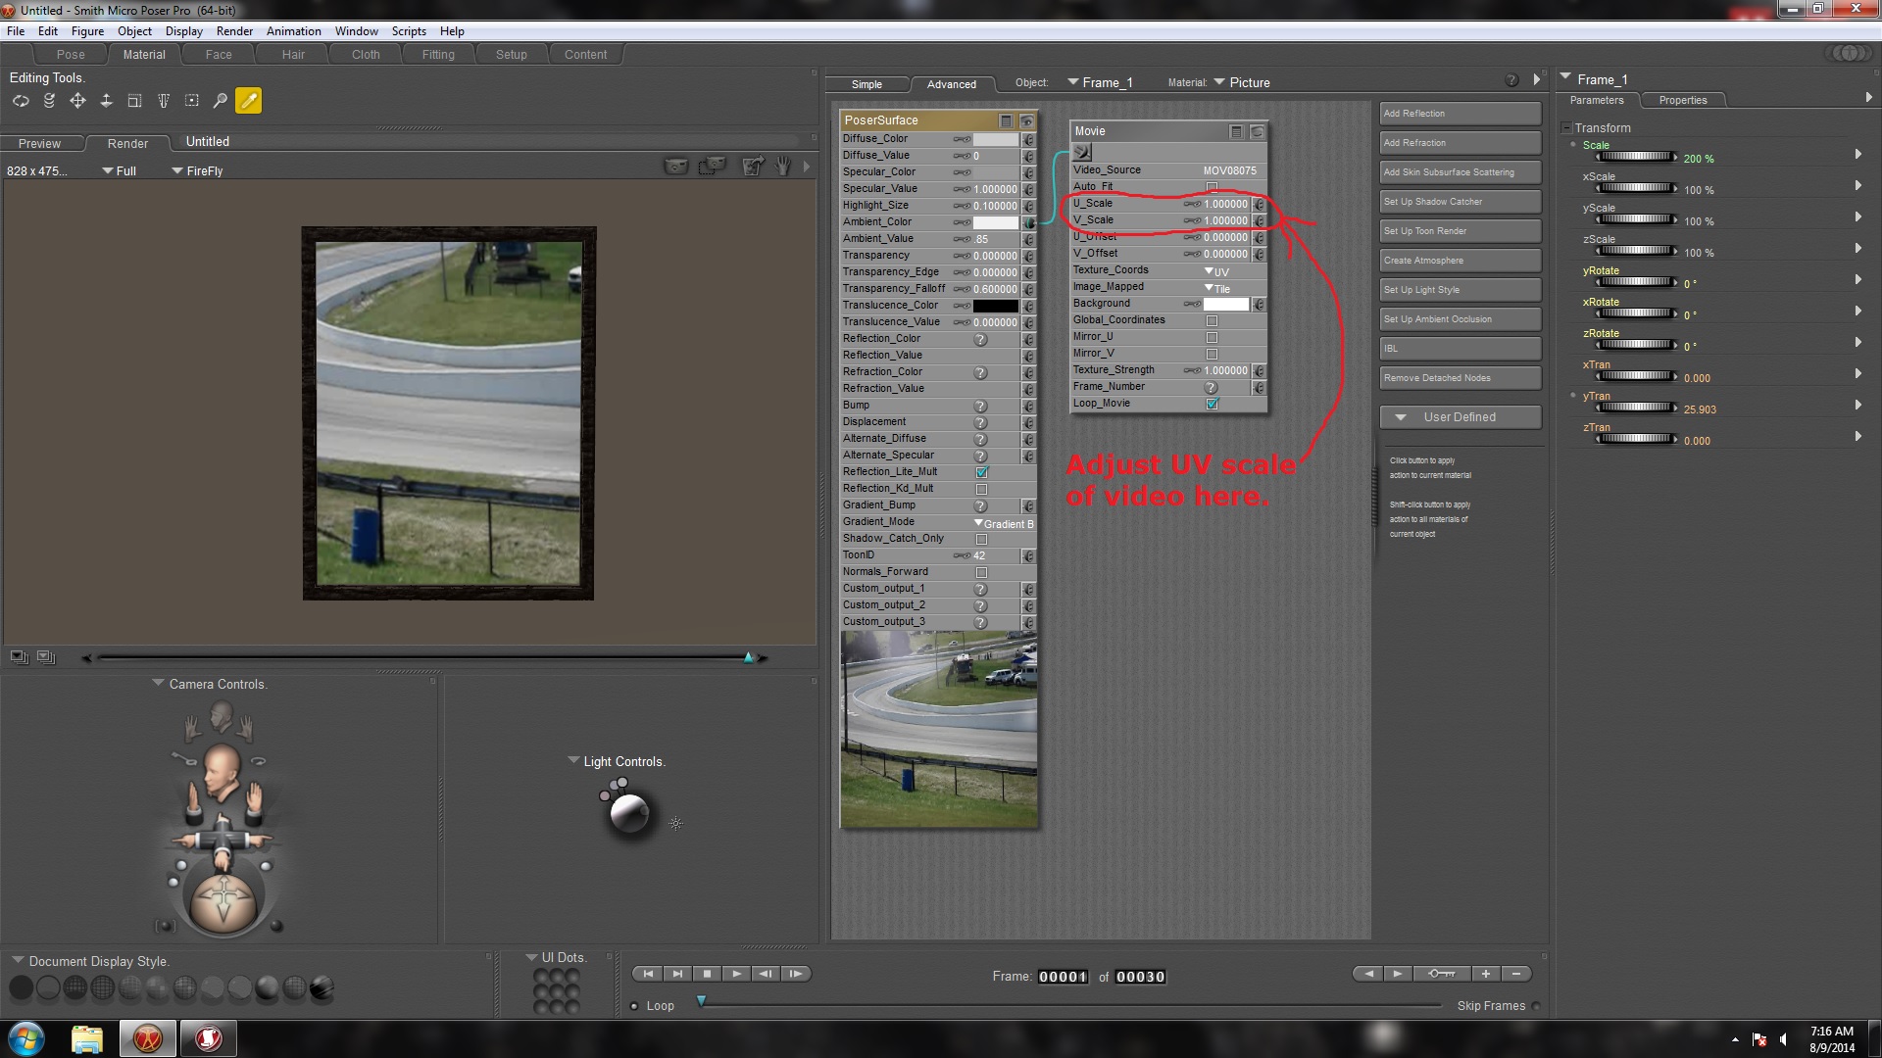The width and height of the screenshot is (1882, 1058).
Task: Uncheck the Loop_Movie checkbox
Action: tap(1213, 404)
